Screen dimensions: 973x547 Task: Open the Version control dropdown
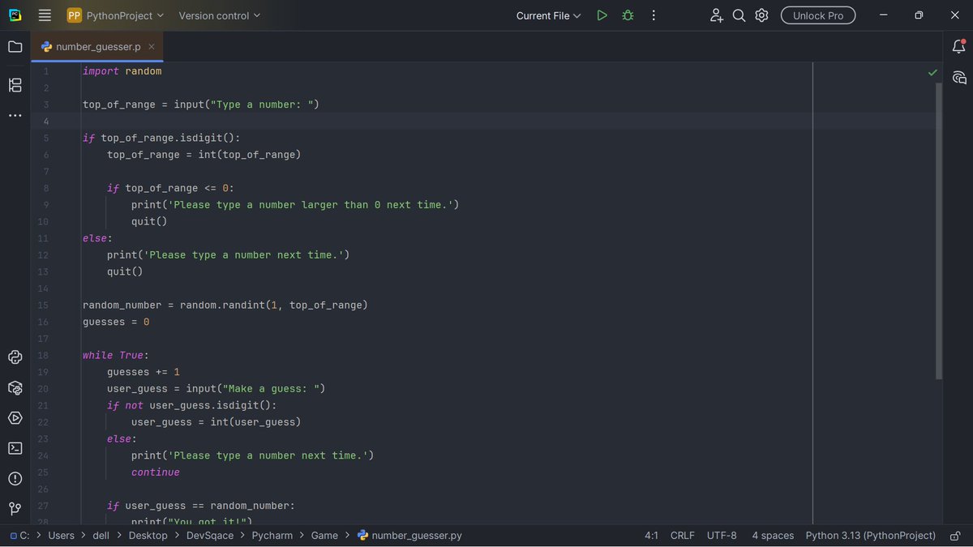219,15
